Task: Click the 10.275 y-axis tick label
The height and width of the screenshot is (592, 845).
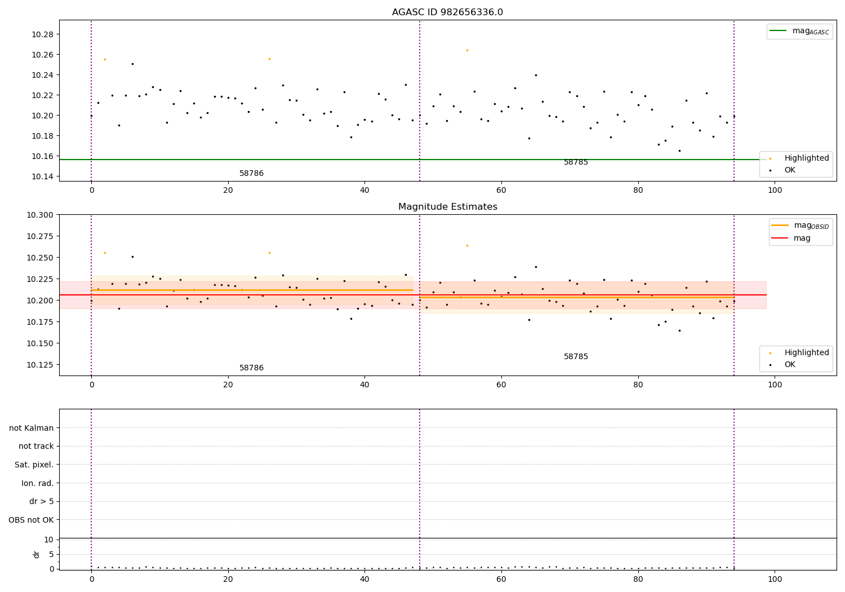Action: click(x=40, y=236)
